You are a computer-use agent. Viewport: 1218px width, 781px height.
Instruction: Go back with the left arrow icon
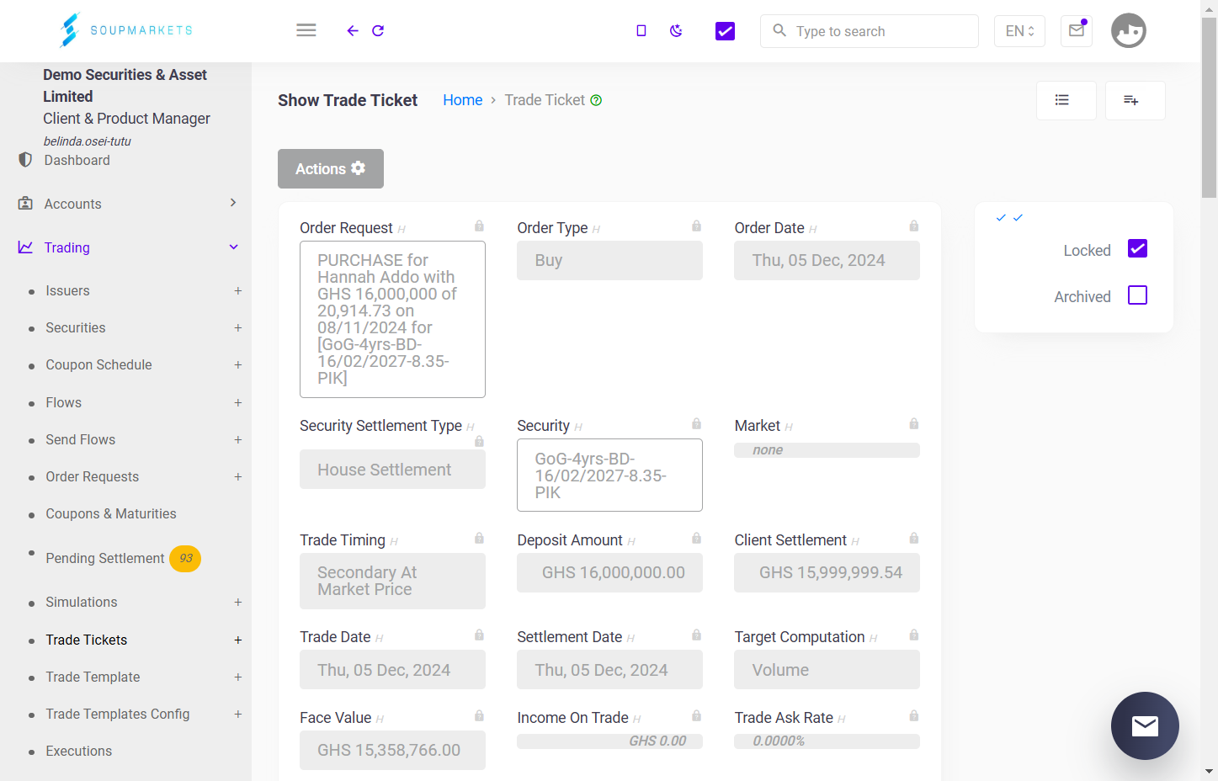coord(353,31)
